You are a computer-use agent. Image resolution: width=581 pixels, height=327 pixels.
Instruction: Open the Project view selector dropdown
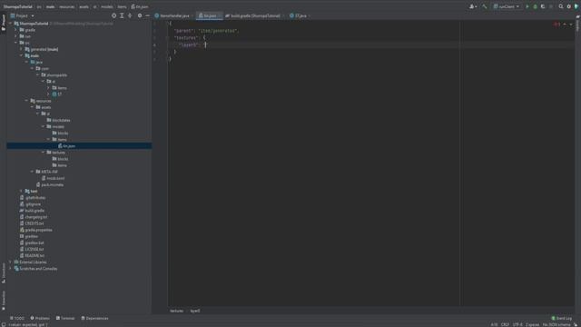(x=22, y=15)
